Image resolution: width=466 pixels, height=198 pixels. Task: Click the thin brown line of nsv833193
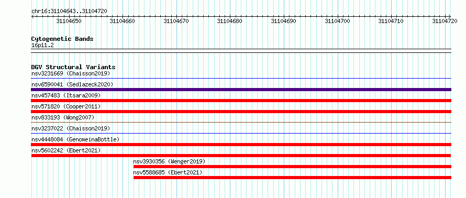tap(241, 122)
